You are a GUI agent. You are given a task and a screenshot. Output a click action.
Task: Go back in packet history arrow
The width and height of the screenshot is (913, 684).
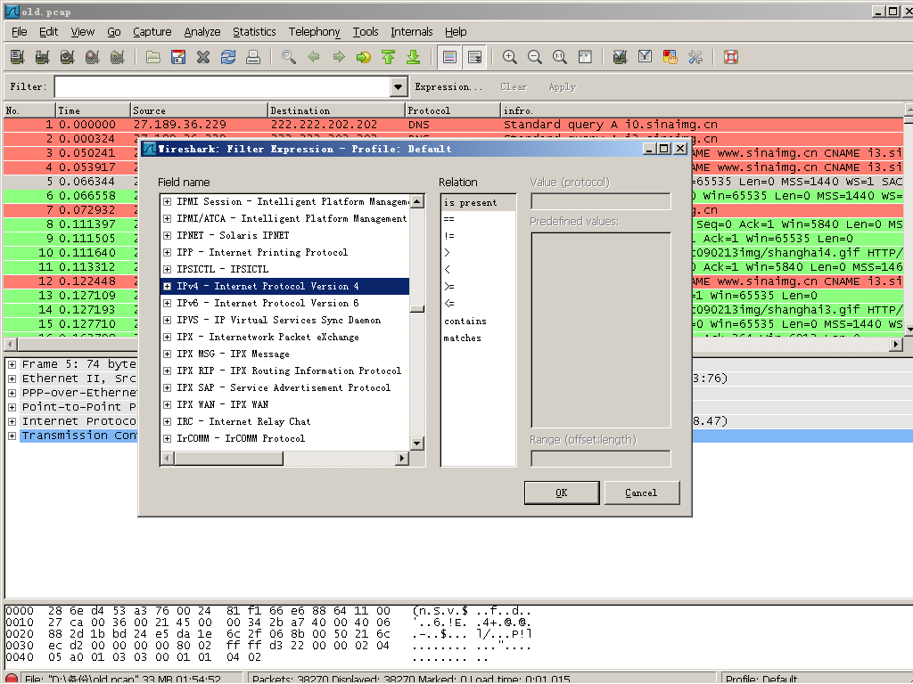[313, 57]
